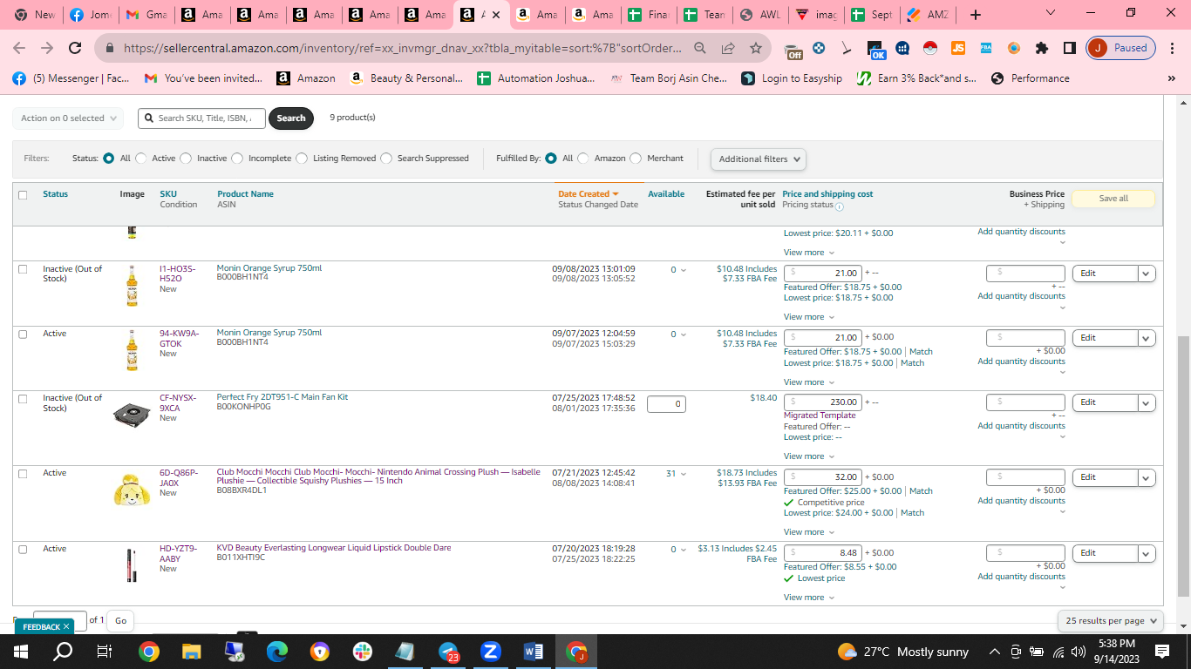
Task: Select the Listing Removed filter radio
Action: click(302, 159)
